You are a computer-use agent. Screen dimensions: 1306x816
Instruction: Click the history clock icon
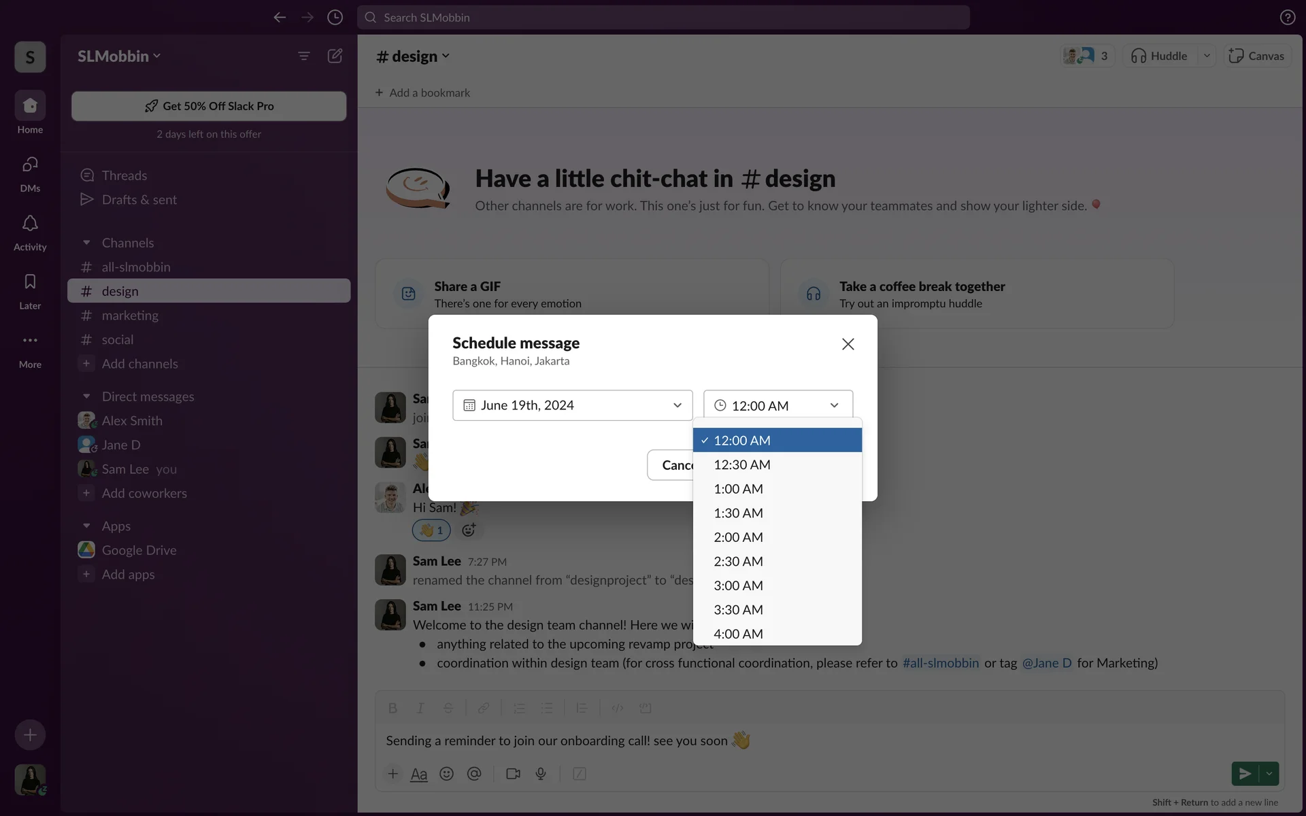(335, 17)
